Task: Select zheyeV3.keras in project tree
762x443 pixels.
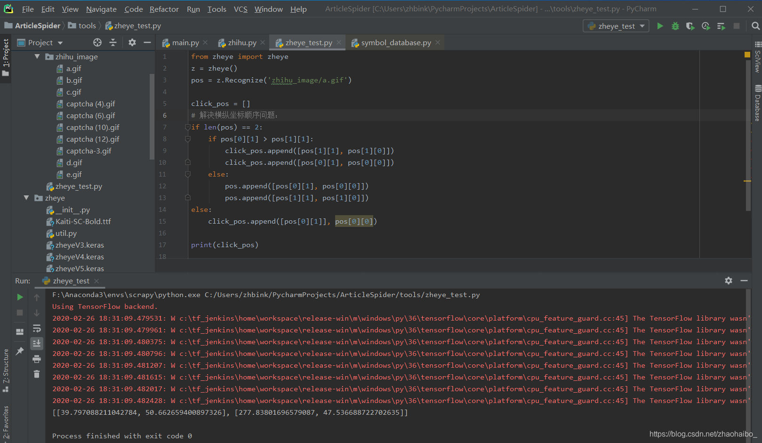Action: pos(80,245)
